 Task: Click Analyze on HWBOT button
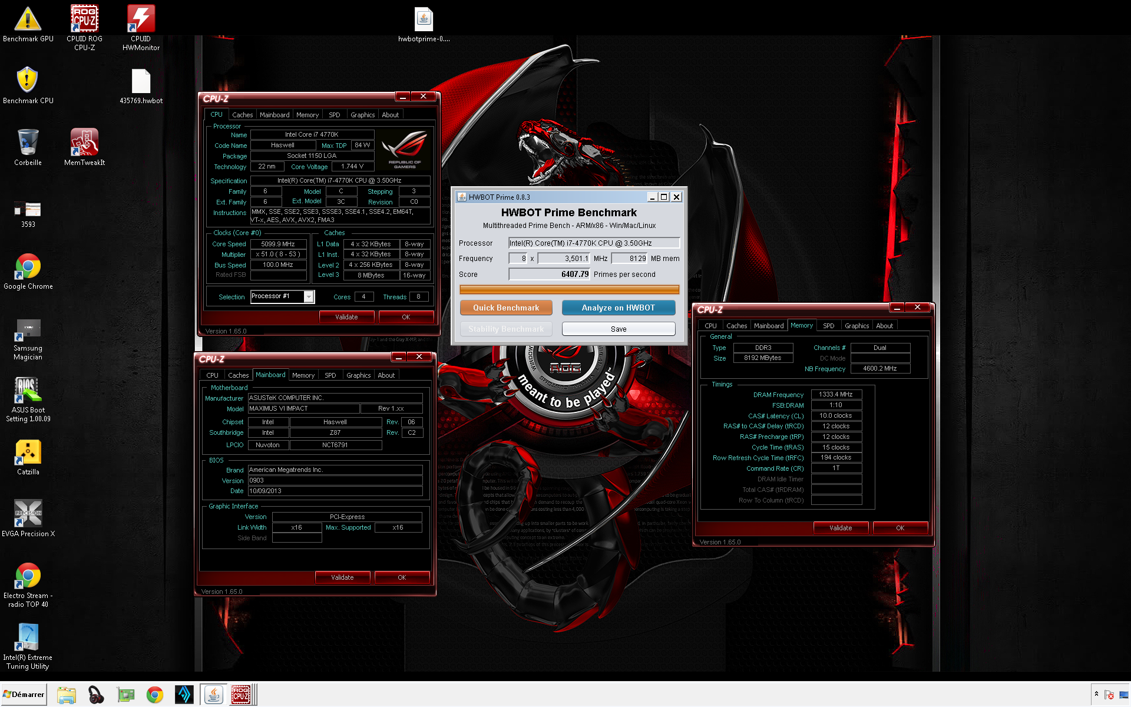[x=619, y=308]
